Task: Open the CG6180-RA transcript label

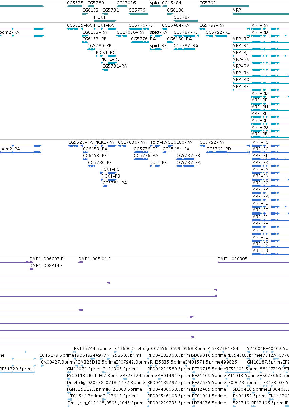Action: click(179, 39)
